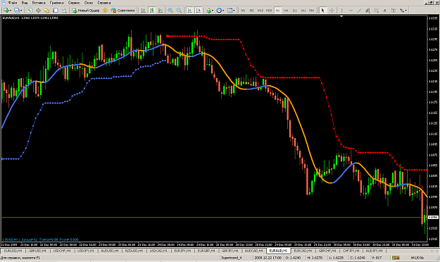The height and width of the screenshot is (262, 440).
Task: Click the Periods clock icon
Action: tap(219, 11)
